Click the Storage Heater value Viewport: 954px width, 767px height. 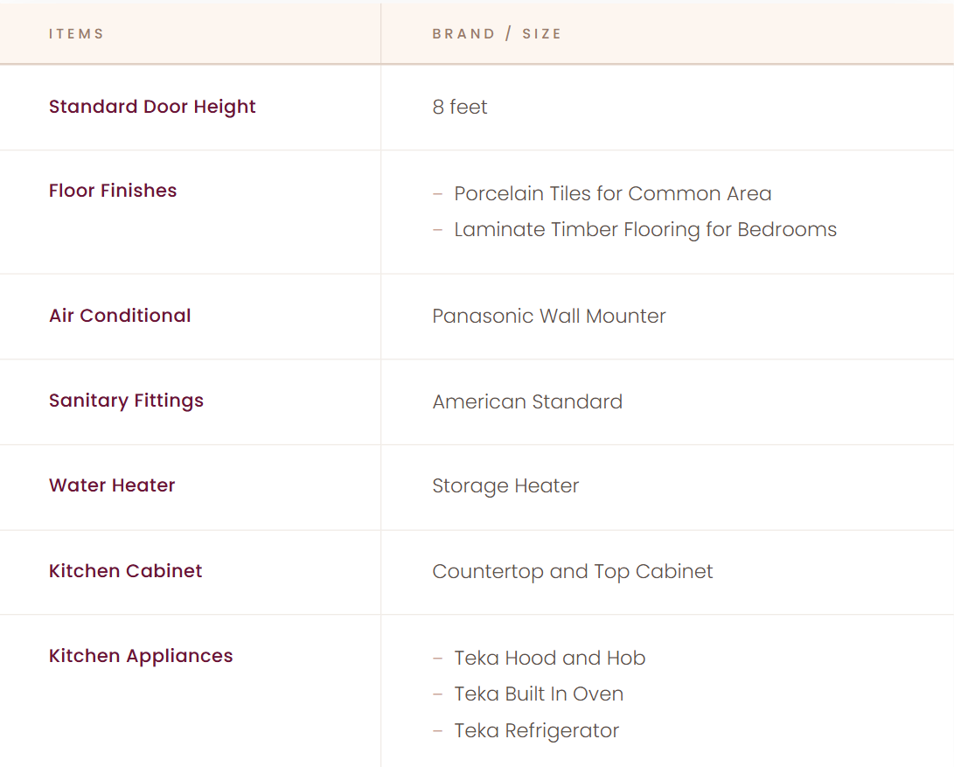505,486
